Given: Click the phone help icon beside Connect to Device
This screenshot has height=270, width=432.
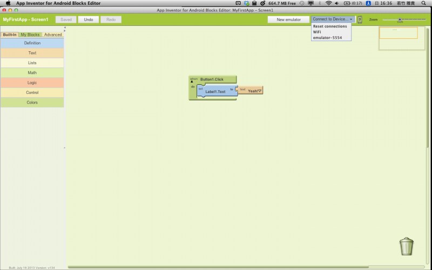Looking at the screenshot, I should pos(360,19).
